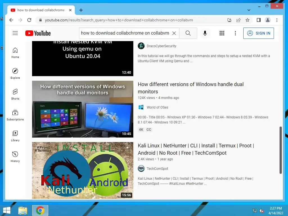Reload the page

(x=29, y=20)
